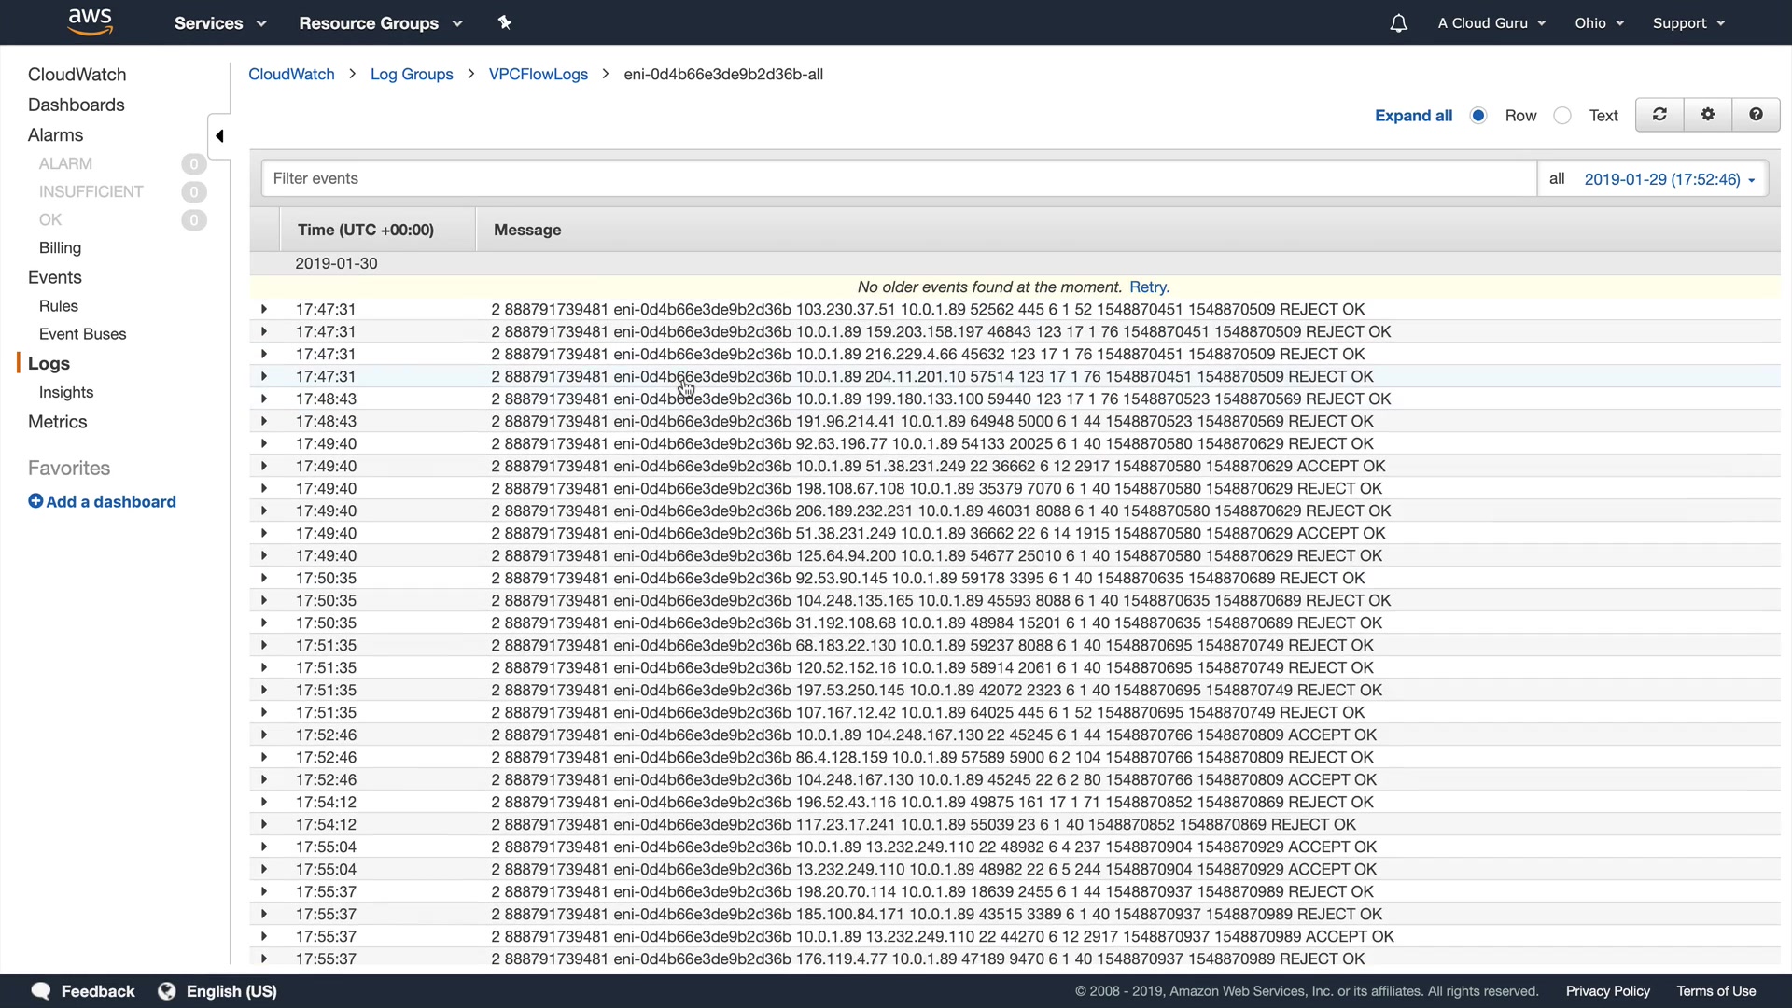
Task: Click the help question mark icon
Action: tap(1756, 115)
